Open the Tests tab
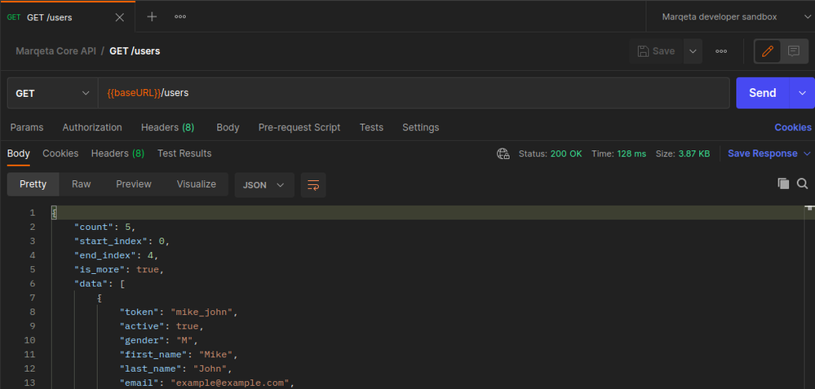Screen dimensions: 815x389 (371, 127)
